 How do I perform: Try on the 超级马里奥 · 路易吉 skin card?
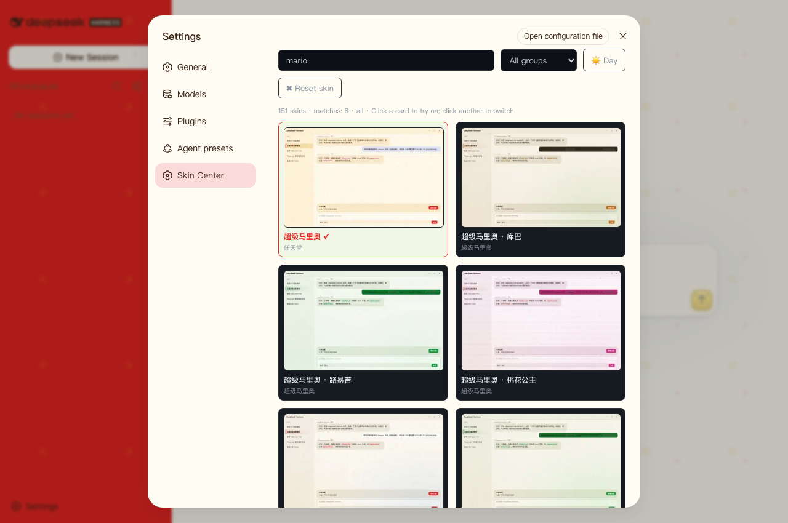pyautogui.click(x=363, y=333)
